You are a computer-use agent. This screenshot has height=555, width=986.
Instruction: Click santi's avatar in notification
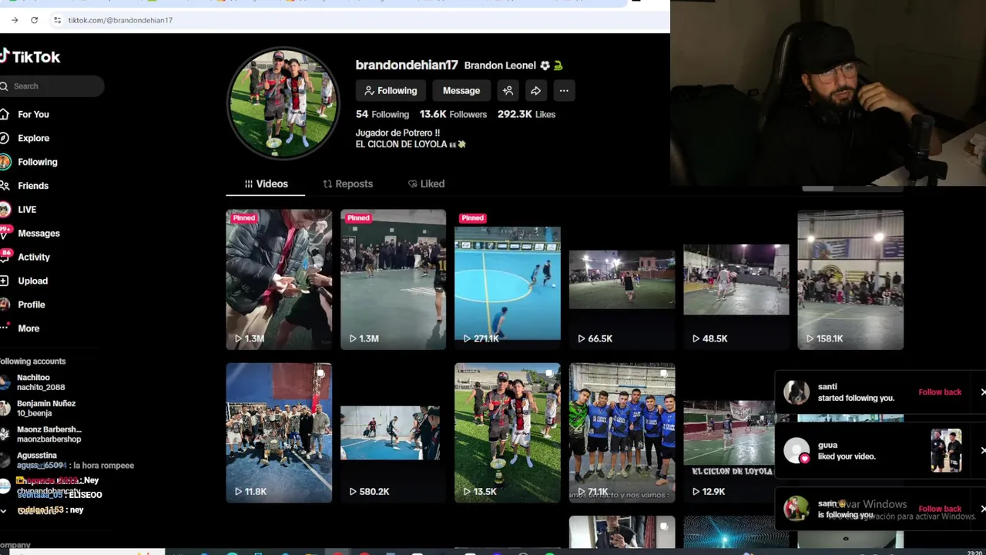click(x=796, y=392)
